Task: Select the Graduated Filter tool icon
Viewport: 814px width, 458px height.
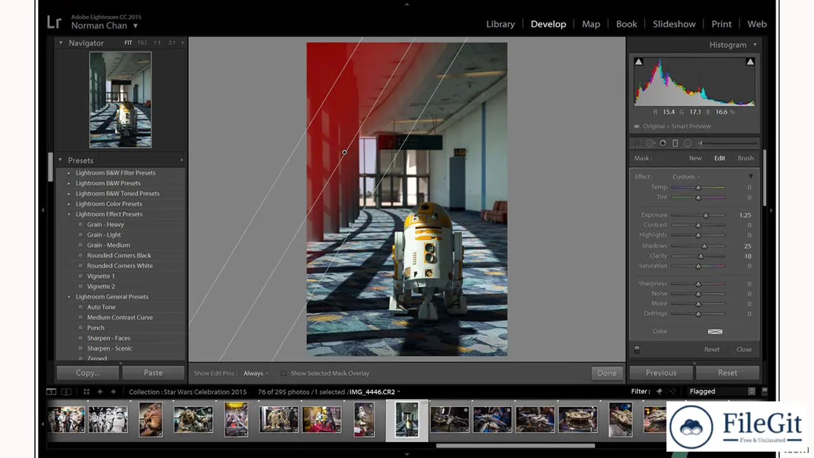Action: (x=675, y=143)
